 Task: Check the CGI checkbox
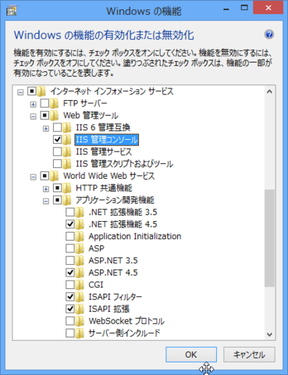(x=70, y=284)
